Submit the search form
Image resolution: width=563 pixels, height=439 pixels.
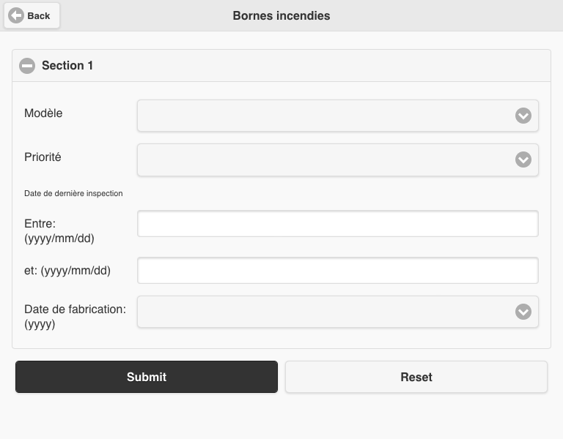pyautogui.click(x=147, y=377)
